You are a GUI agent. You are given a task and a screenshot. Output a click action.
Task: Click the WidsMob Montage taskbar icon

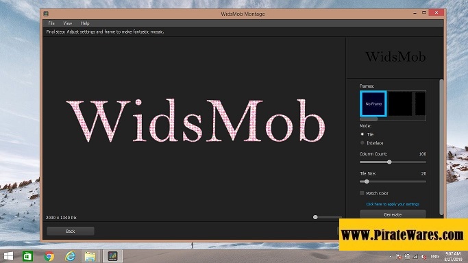(x=112, y=256)
